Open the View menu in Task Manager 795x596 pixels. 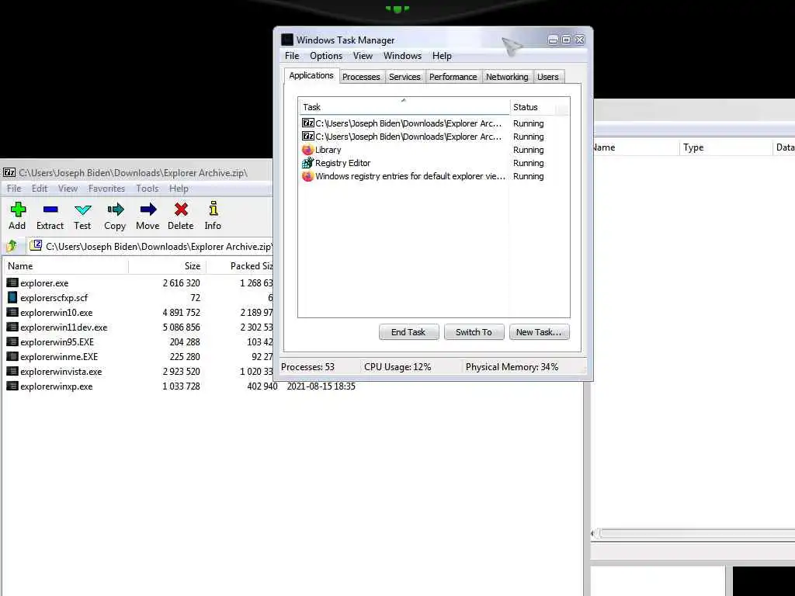(x=363, y=56)
